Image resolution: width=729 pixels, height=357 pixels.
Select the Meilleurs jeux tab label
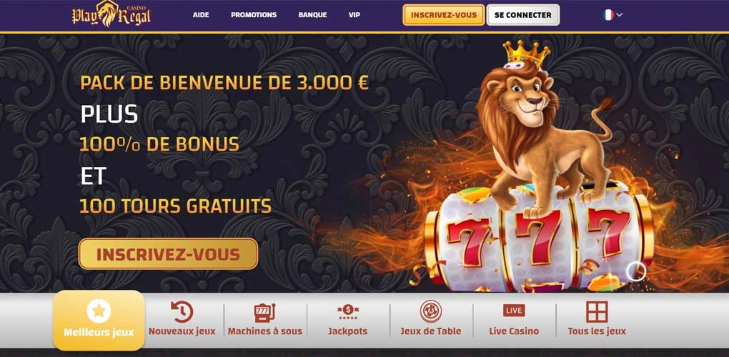pos(99,333)
